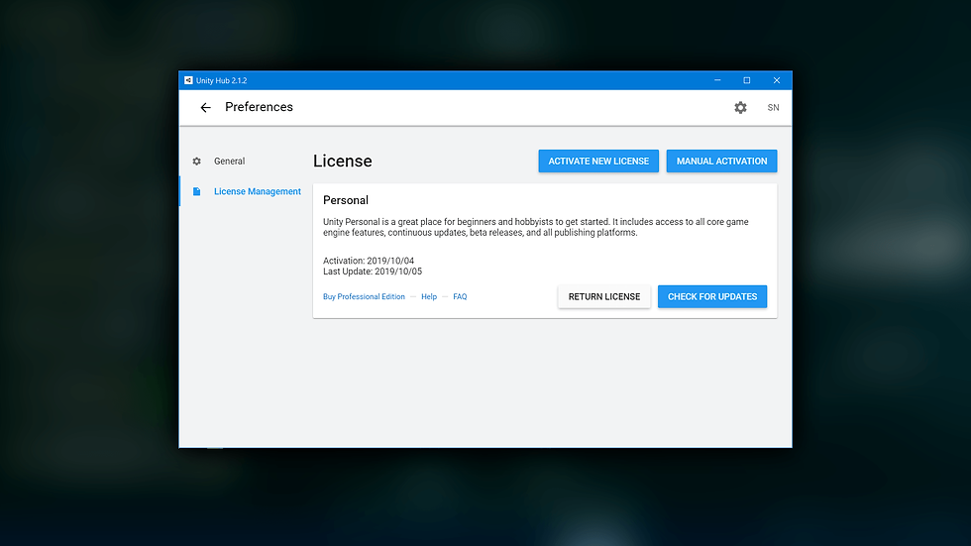The image size is (971, 546).
Task: Close the Unity Hub window
Action: point(777,80)
